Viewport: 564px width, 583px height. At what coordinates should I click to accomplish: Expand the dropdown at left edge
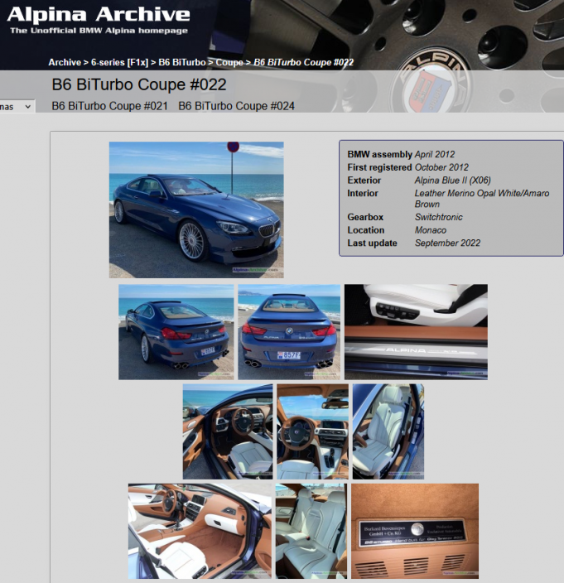[x=17, y=106]
